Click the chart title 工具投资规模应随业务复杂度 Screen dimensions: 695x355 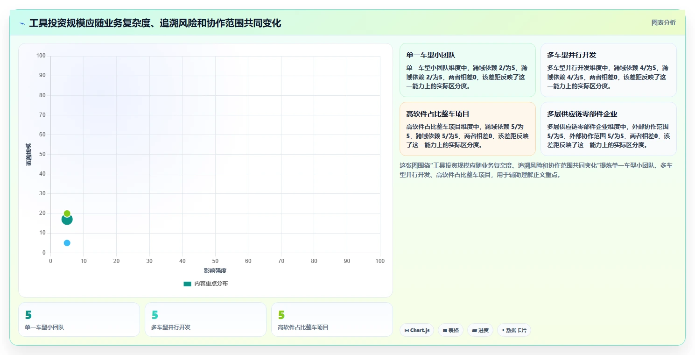pos(155,23)
